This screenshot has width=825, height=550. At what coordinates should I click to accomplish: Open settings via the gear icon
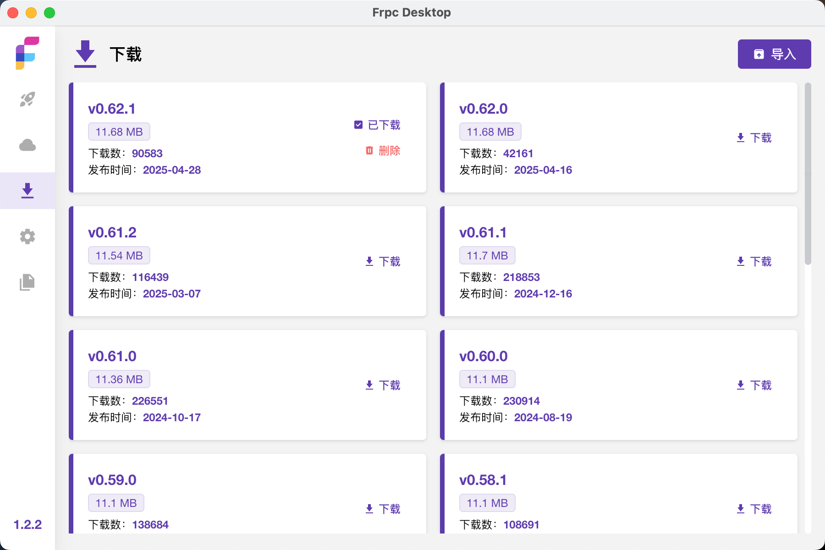[x=27, y=236]
